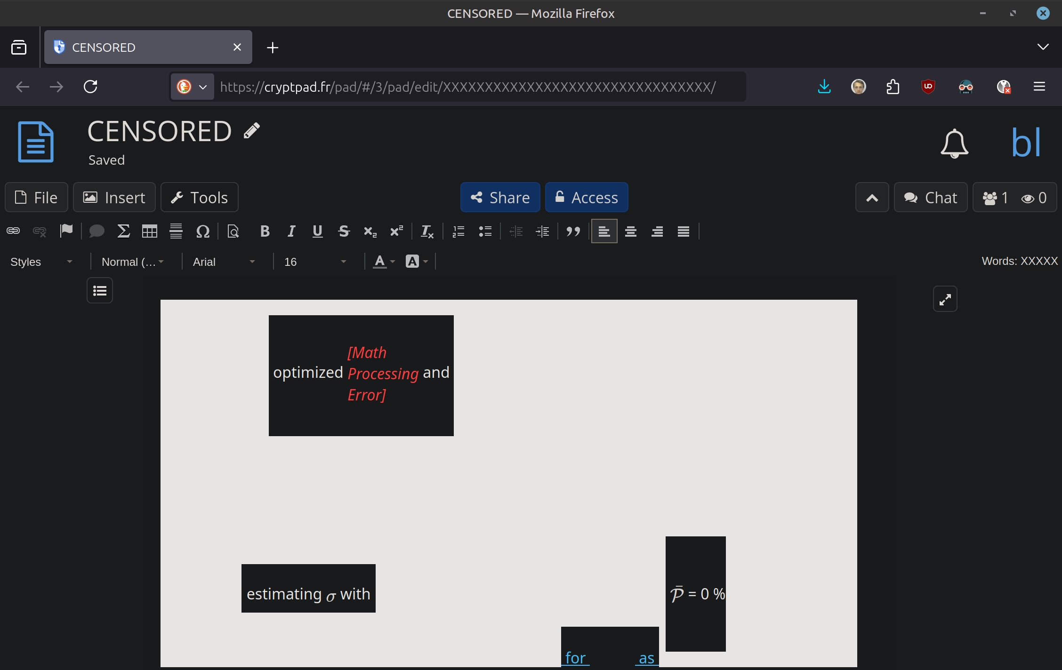Open the special character Omega tool
1062x670 pixels.
click(202, 231)
